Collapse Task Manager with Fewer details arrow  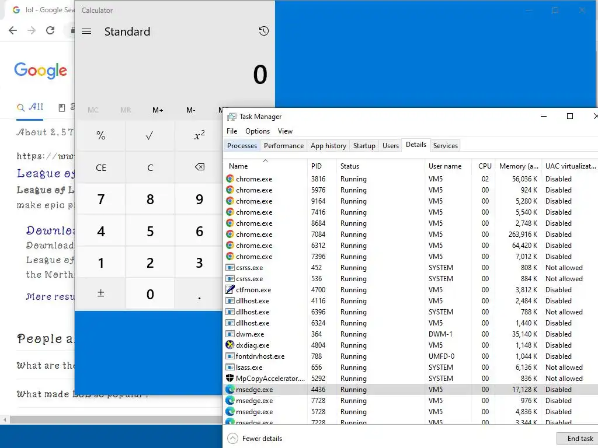pyautogui.click(x=232, y=439)
